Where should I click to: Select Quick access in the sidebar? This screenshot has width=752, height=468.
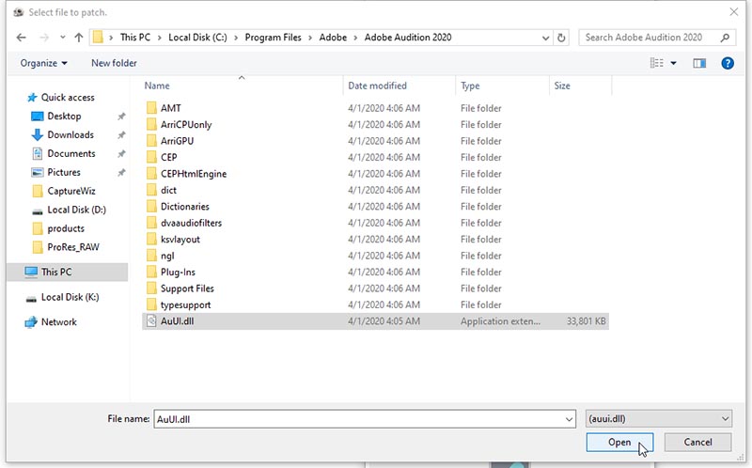61,98
